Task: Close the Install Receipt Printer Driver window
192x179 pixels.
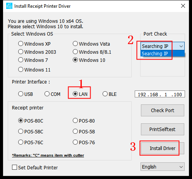Action: (x=183, y=6)
